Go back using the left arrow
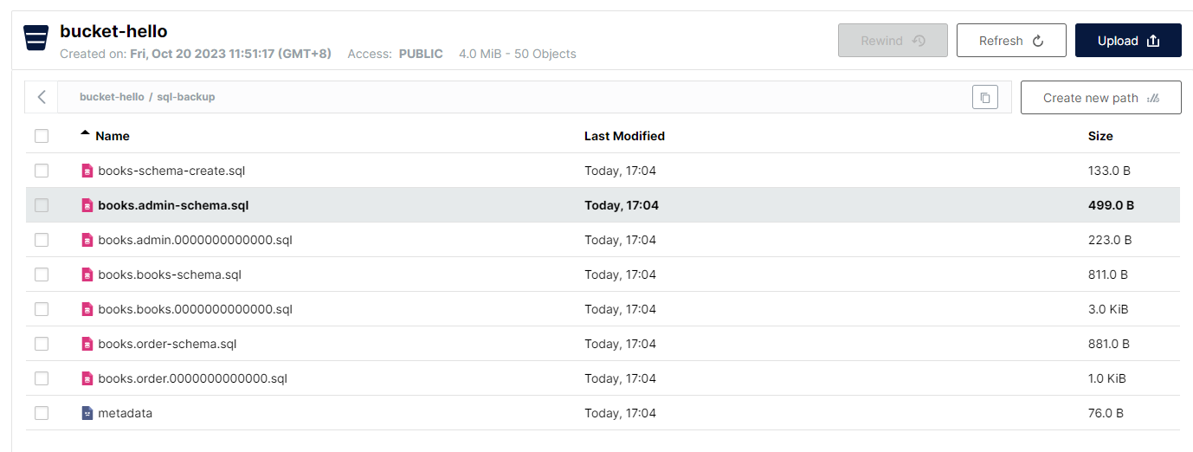This screenshot has width=1193, height=452. coord(42,98)
